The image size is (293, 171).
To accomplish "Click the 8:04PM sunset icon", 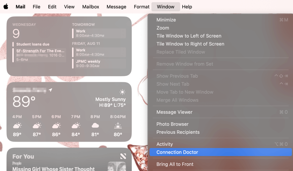I will coord(118,125).
